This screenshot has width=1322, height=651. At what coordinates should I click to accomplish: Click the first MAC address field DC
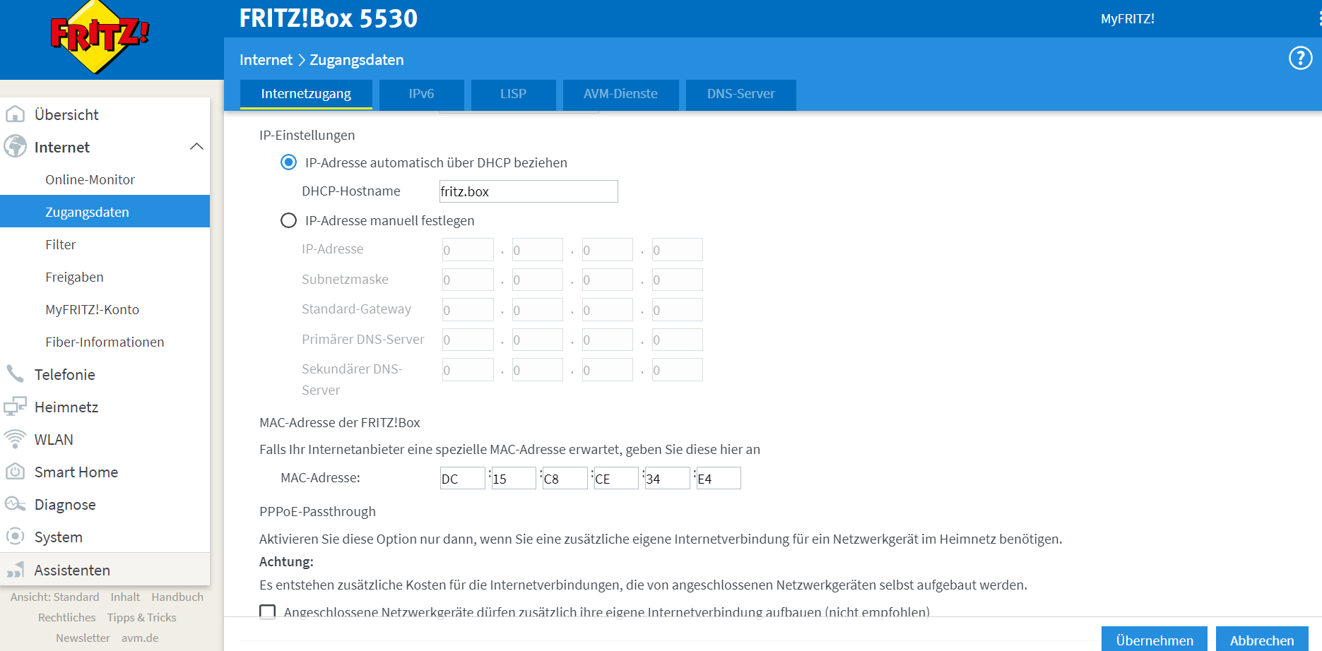(x=463, y=478)
